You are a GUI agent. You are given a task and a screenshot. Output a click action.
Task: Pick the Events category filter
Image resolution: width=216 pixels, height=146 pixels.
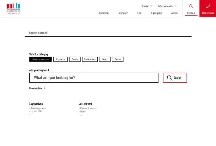click(118, 59)
